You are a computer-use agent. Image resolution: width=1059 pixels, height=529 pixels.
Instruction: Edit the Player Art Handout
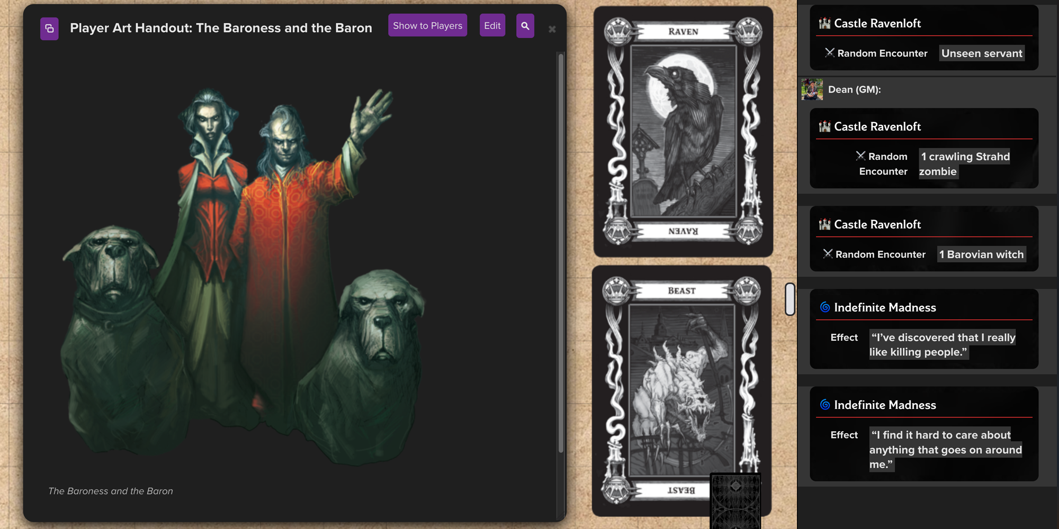point(492,25)
